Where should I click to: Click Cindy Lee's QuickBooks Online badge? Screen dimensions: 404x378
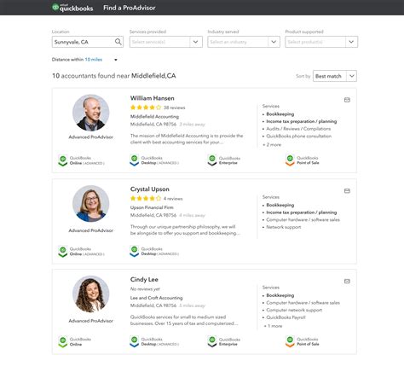tap(75, 341)
